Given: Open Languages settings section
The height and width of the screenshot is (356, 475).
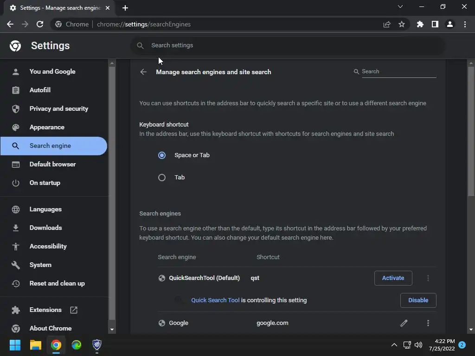Looking at the screenshot, I should click(x=54, y=210).
